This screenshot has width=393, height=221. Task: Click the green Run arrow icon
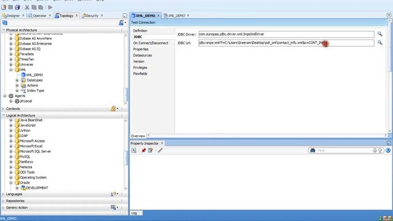(50, 7)
